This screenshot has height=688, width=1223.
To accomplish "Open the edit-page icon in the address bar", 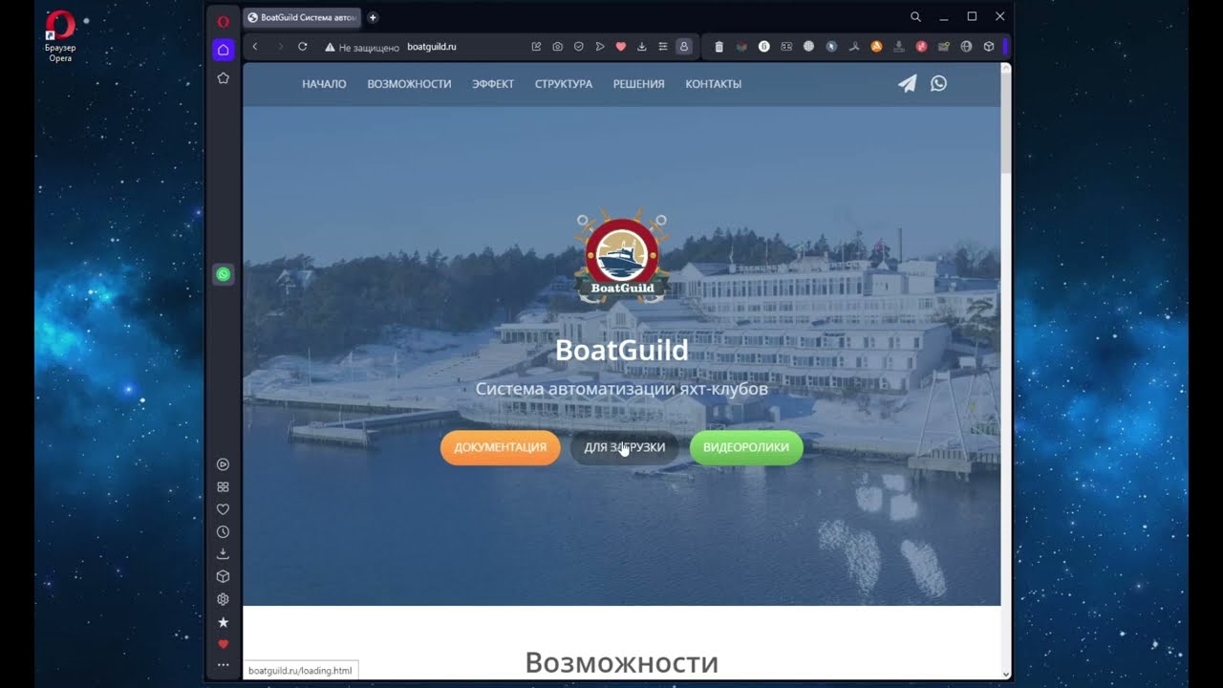I will [x=536, y=46].
